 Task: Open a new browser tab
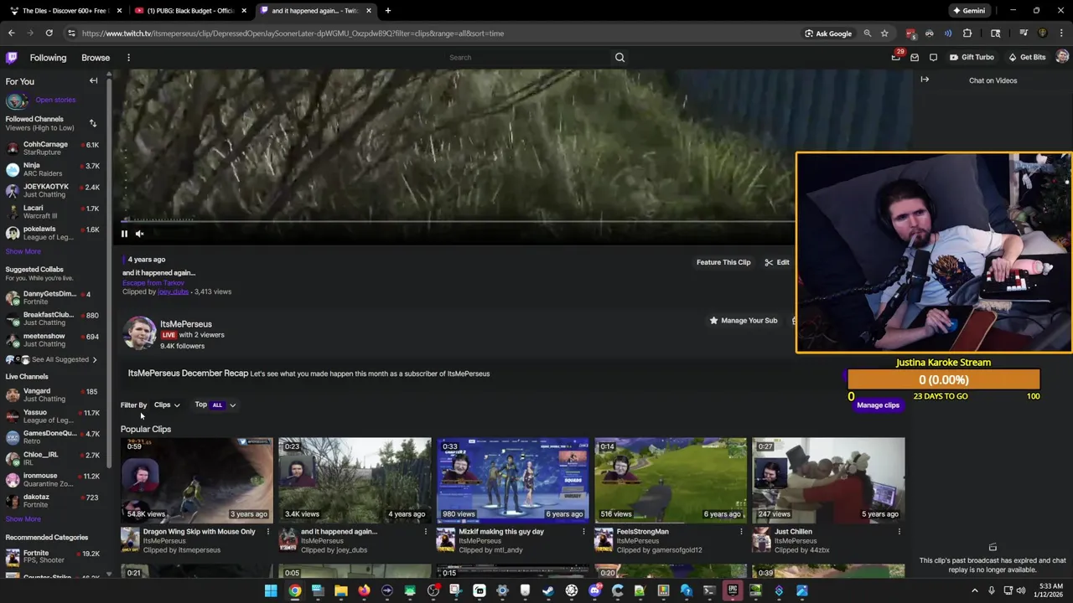pos(388,11)
